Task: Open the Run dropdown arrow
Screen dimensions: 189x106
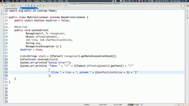Action: coord(30,6)
